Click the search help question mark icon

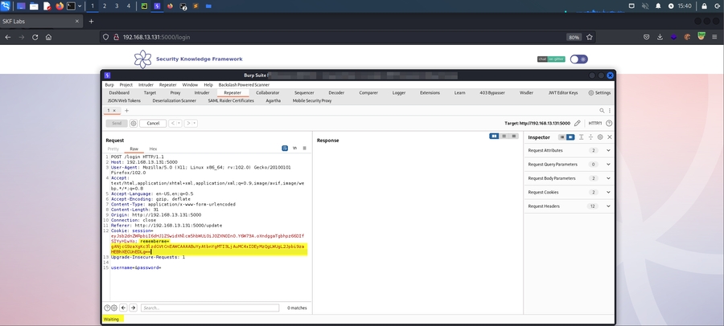point(107,308)
